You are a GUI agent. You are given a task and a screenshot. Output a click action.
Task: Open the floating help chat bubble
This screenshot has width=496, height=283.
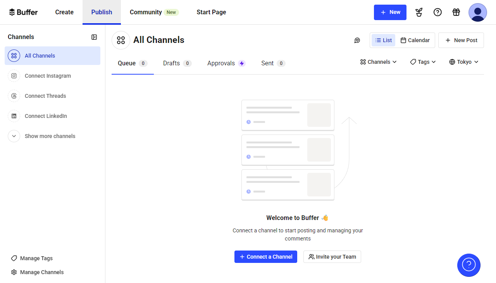[x=468, y=265]
